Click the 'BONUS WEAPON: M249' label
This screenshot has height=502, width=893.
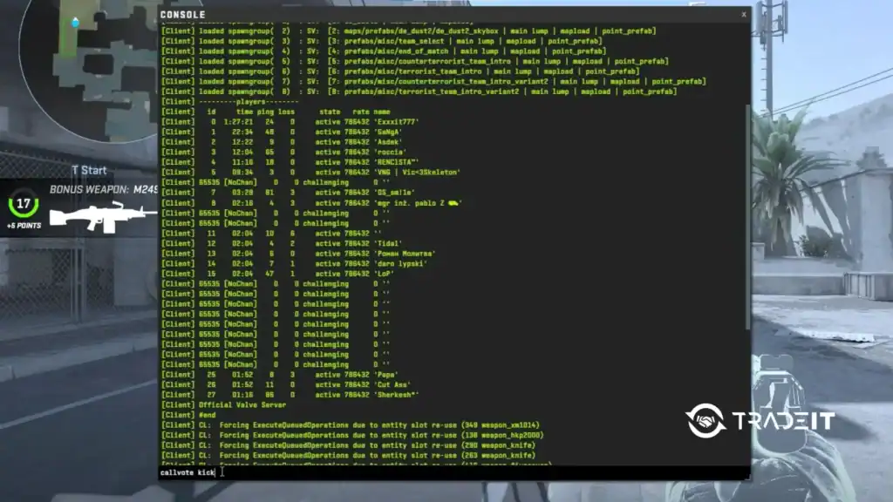pyautogui.click(x=103, y=189)
